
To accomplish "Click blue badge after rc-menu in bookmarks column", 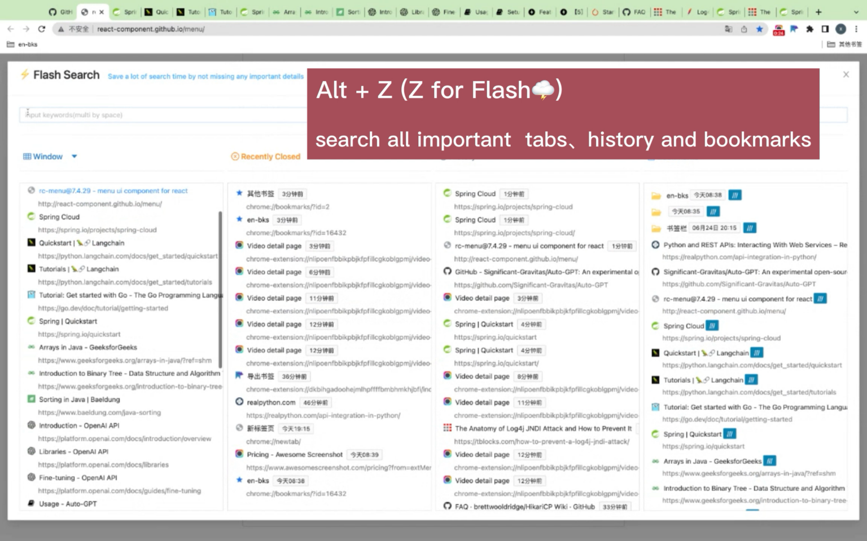I will click(x=821, y=299).
